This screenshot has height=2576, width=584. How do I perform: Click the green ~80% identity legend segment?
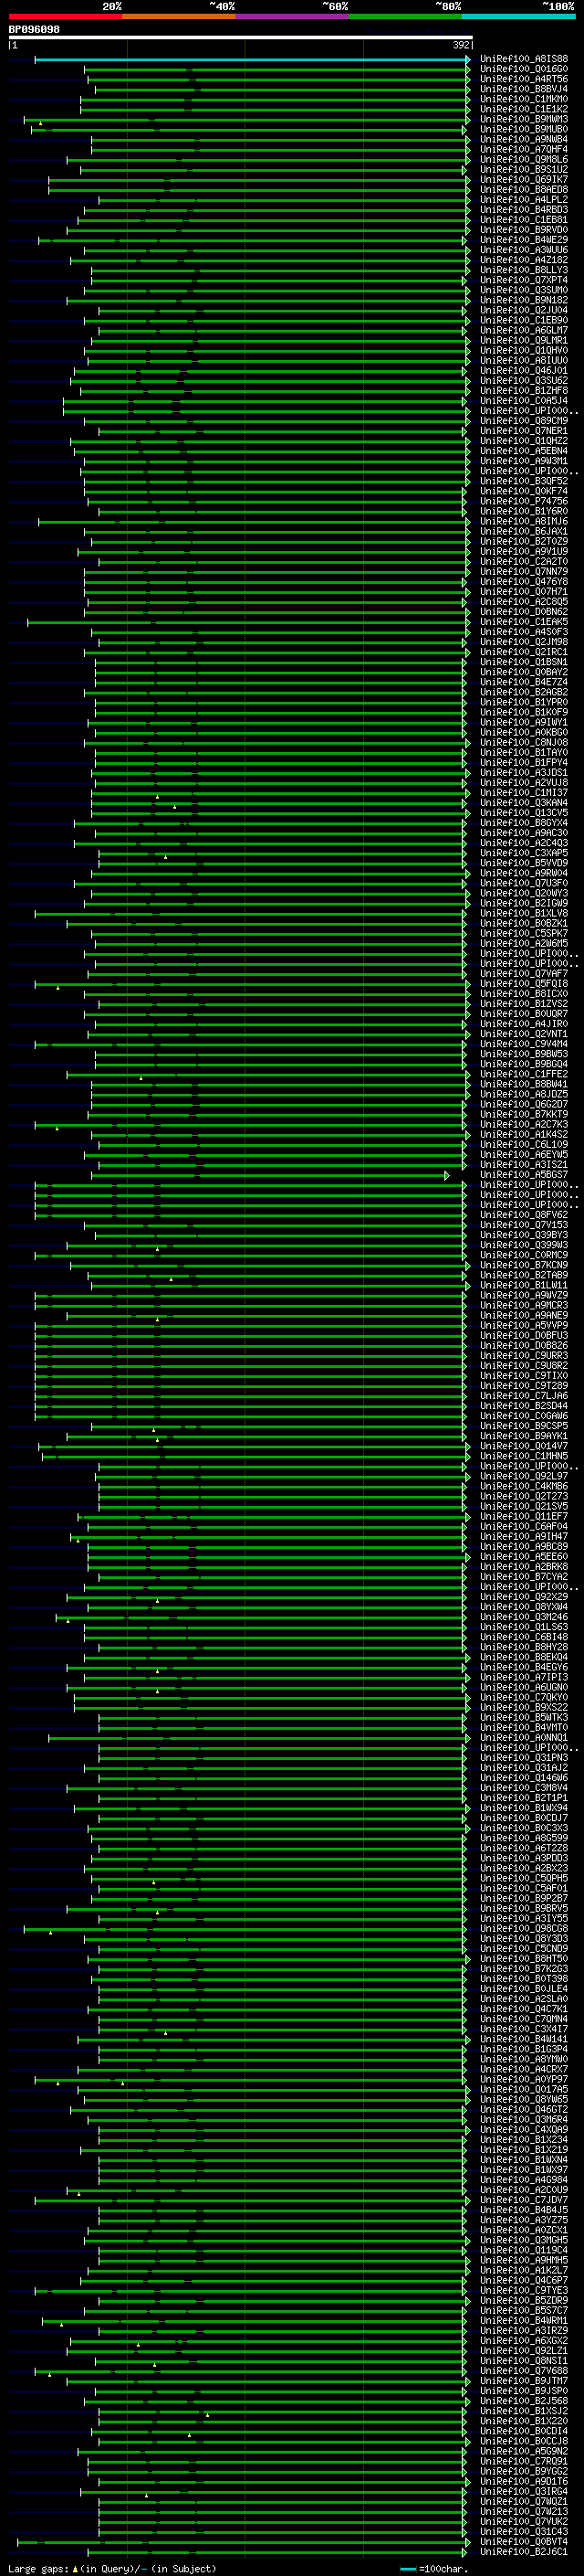click(405, 16)
